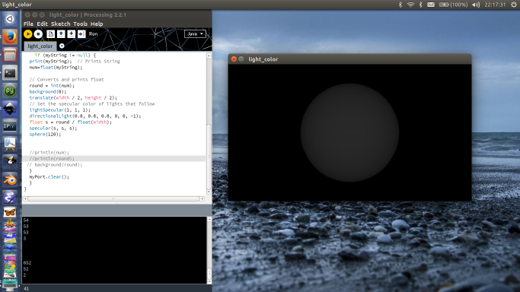Open the Bluetooth indicator right of Wi-Fi
Screen dimensions: 520x292
(x=420, y=5)
